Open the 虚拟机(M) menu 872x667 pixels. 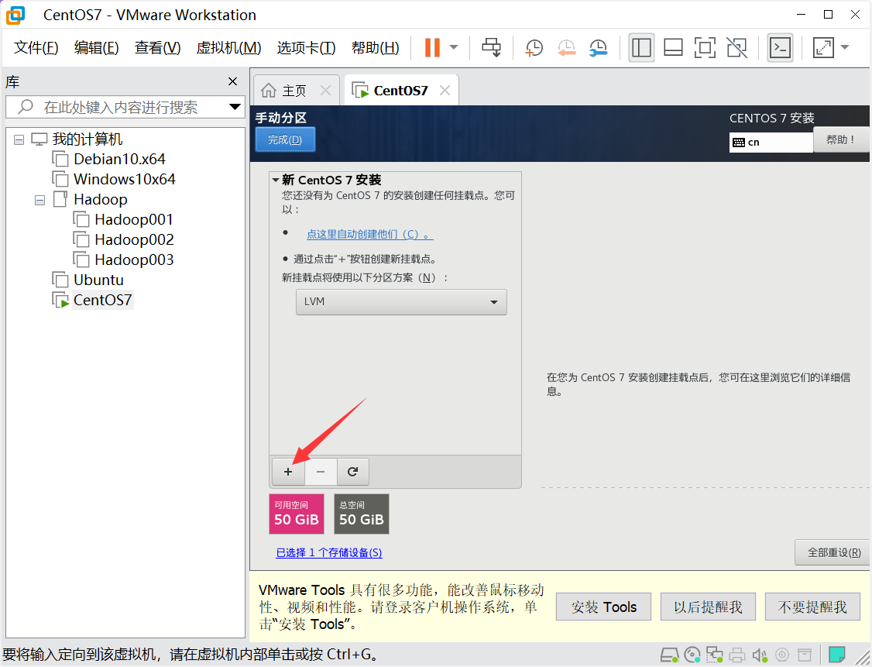pyautogui.click(x=228, y=48)
